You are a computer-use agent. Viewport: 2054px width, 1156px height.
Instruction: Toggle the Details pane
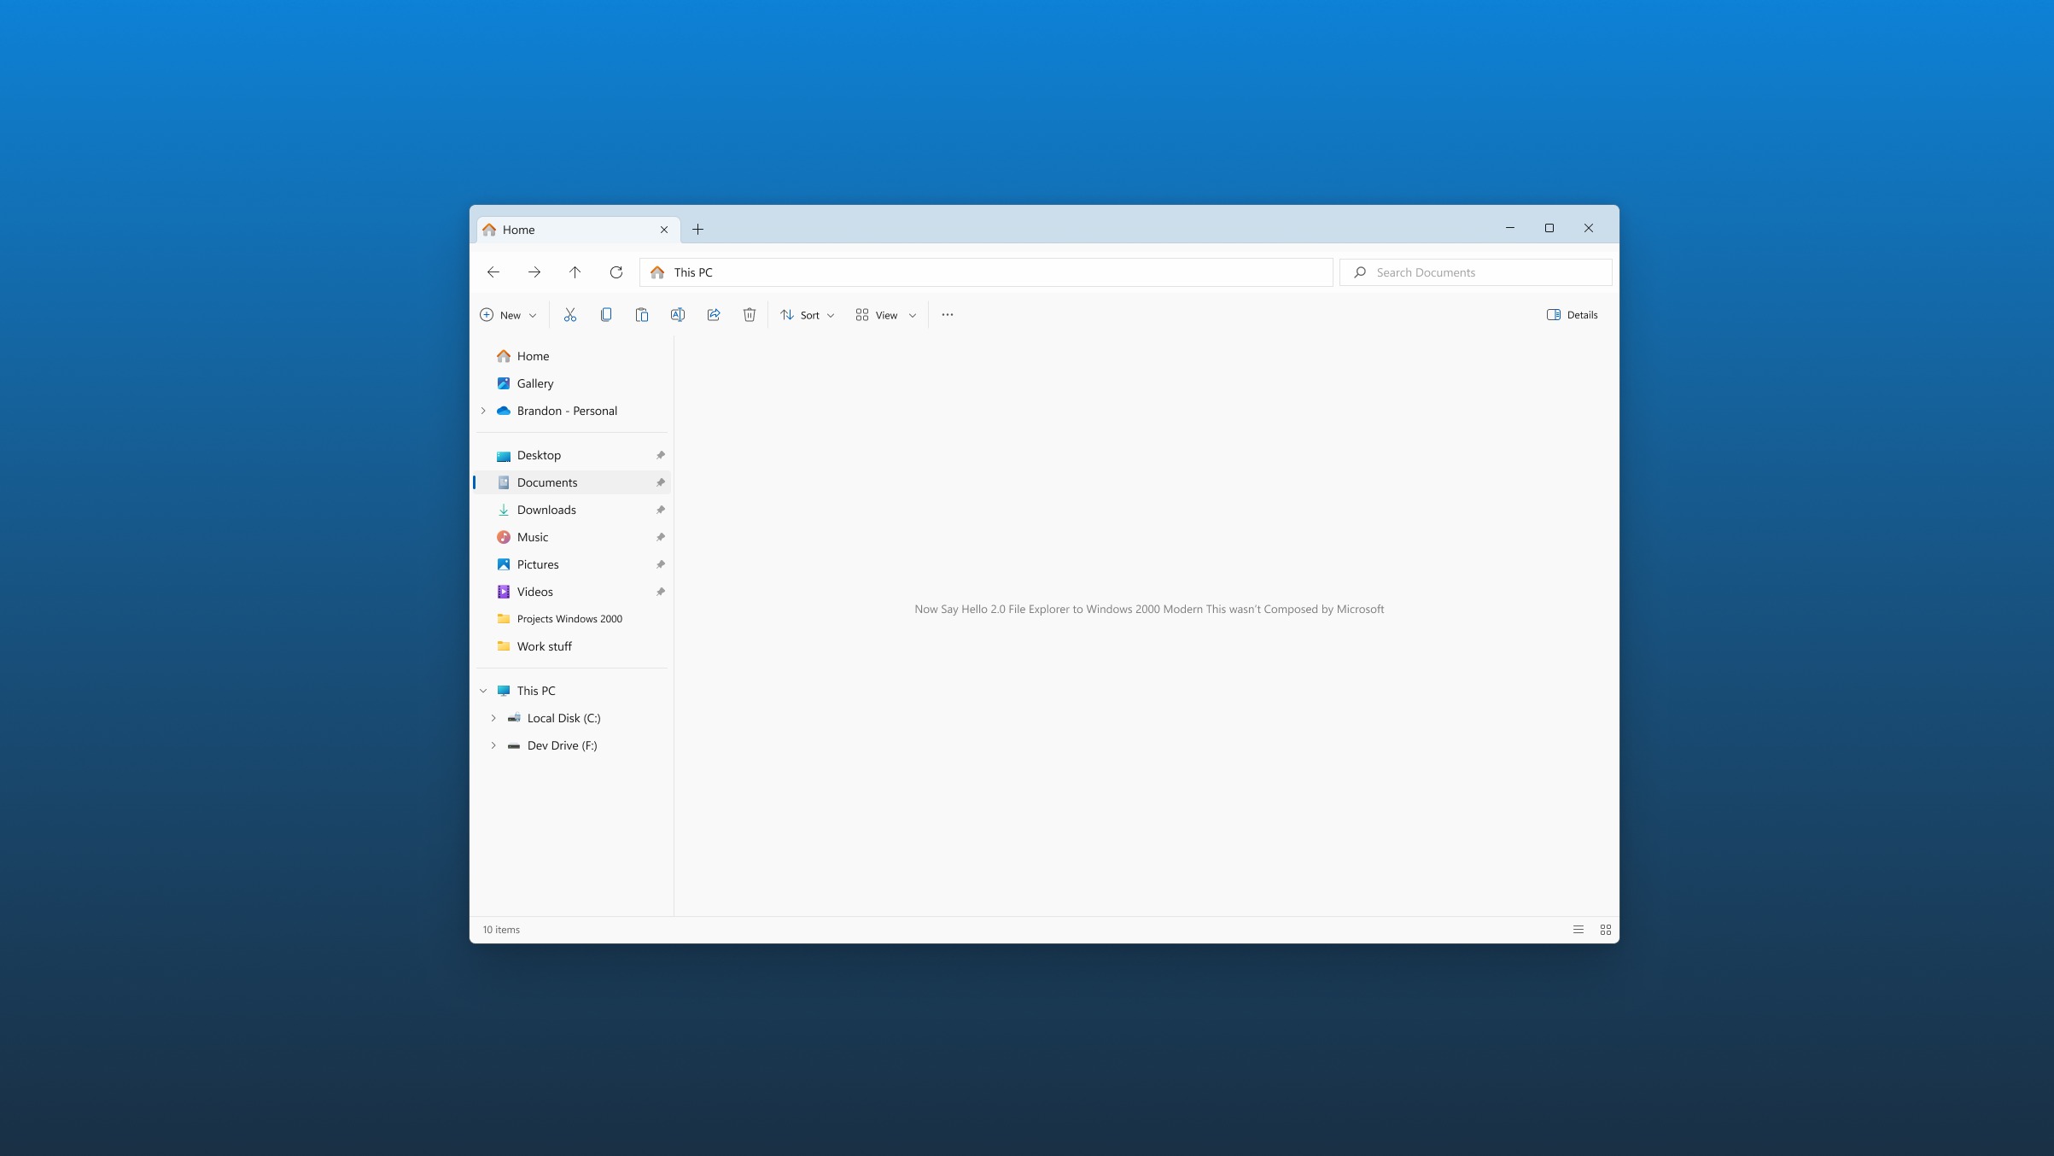coord(1572,315)
